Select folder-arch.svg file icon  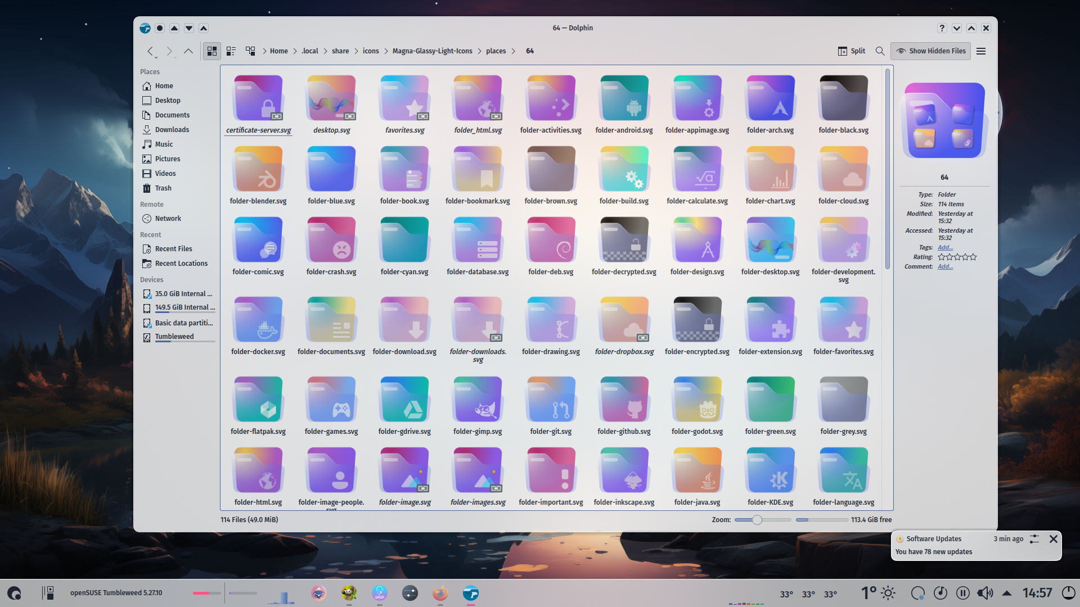770,98
